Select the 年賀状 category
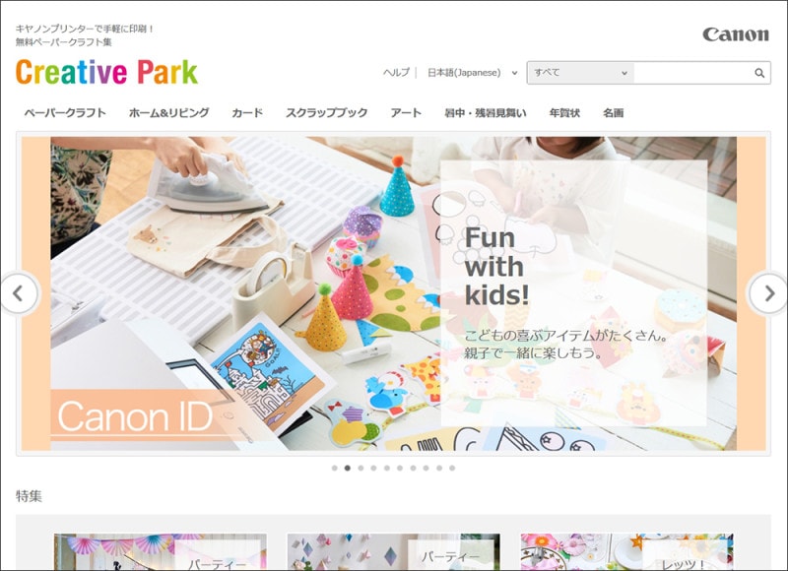The height and width of the screenshot is (571, 788). tap(568, 113)
